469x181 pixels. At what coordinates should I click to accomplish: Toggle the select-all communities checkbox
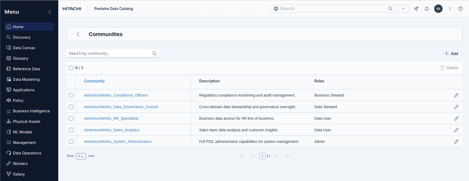point(71,68)
